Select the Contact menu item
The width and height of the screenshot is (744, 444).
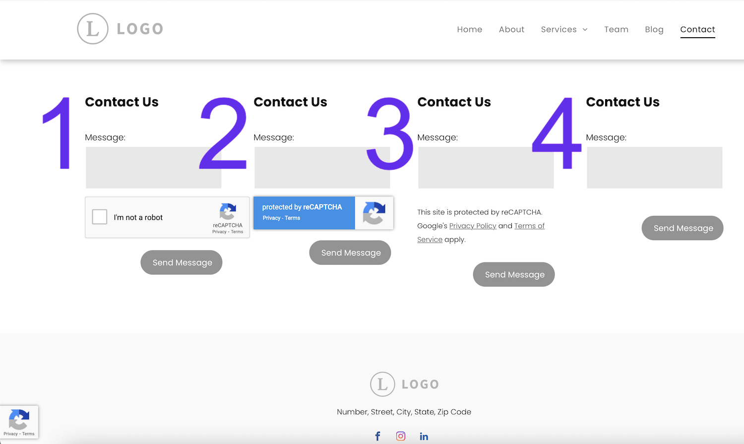pyautogui.click(x=697, y=29)
